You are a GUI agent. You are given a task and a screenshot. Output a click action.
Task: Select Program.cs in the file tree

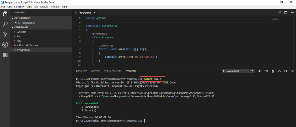pos(41,50)
